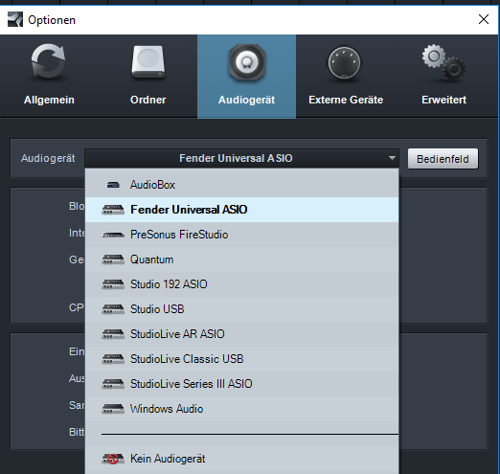This screenshot has height=474, width=500.
Task: Open the Erweitert gears icon
Action: 443,62
